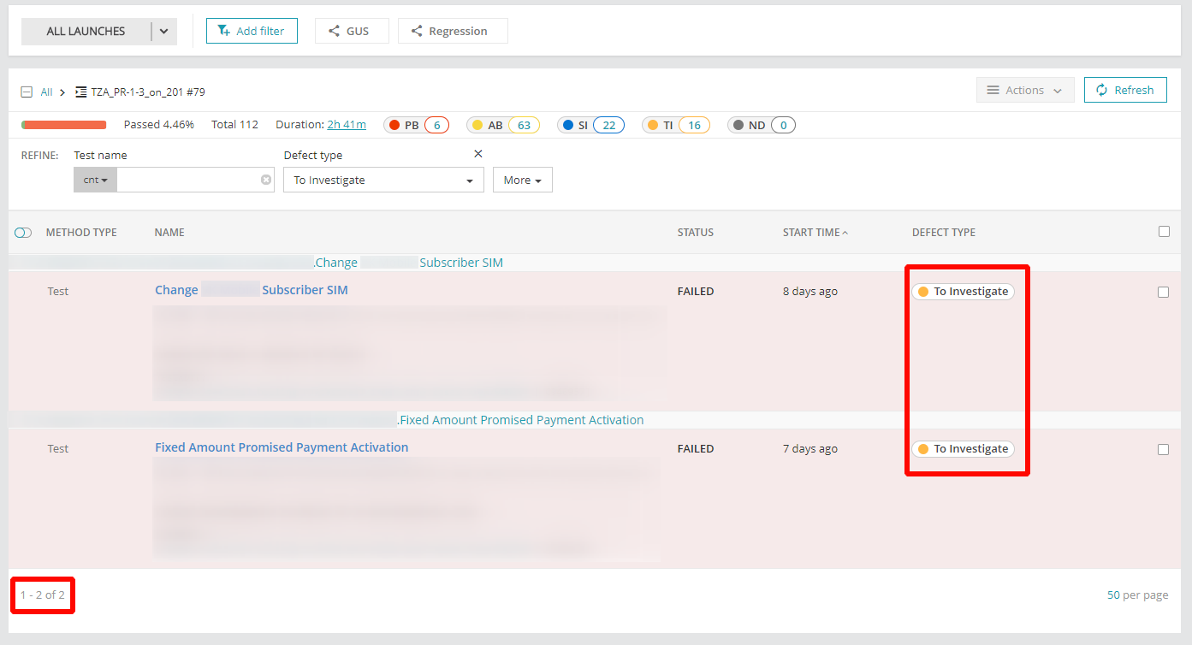Check the box for Fixed Amount Promised Payment Activation
Viewport: 1192px width, 645px height.
[x=1163, y=449]
